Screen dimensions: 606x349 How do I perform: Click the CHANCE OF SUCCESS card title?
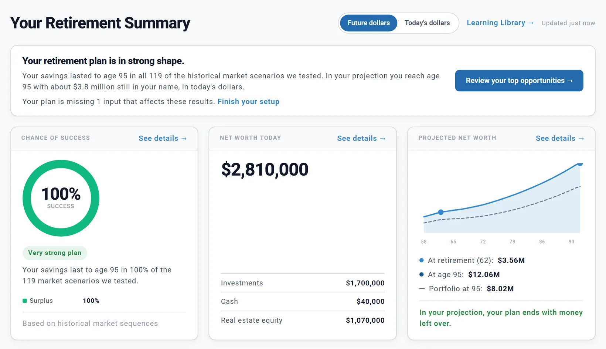pyautogui.click(x=55, y=138)
